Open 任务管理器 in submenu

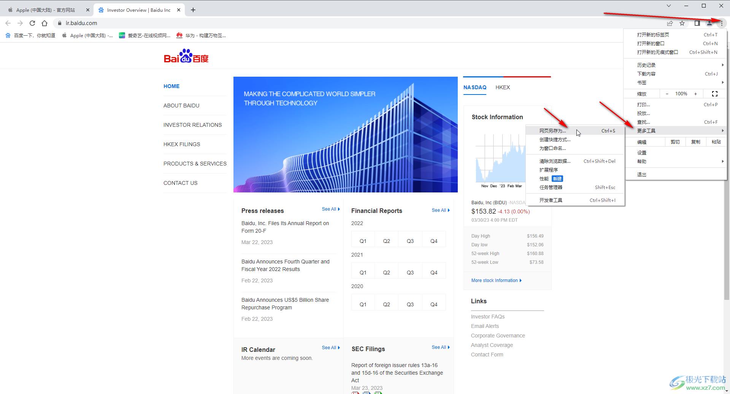[575, 187]
